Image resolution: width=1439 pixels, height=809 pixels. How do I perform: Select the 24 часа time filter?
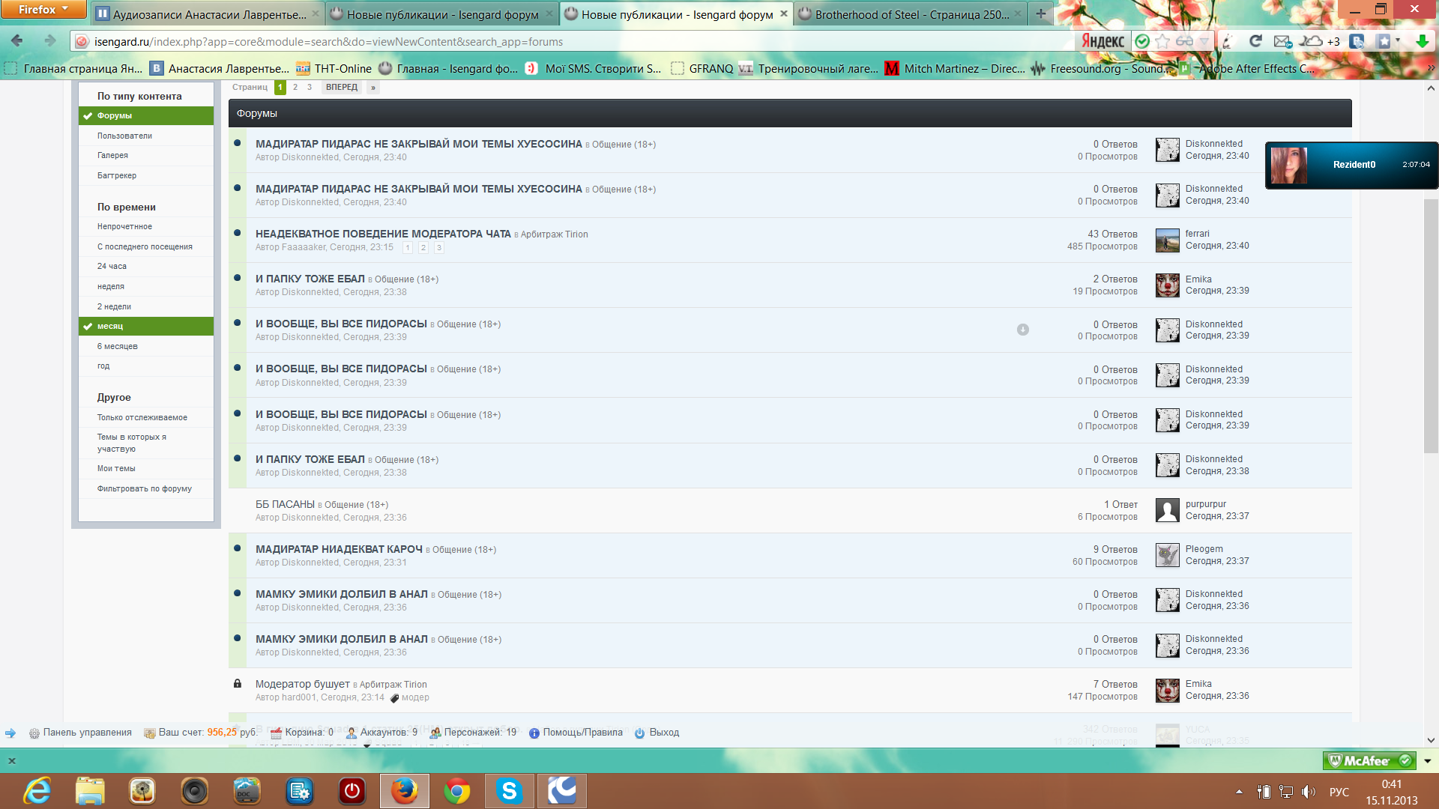pos(146,266)
